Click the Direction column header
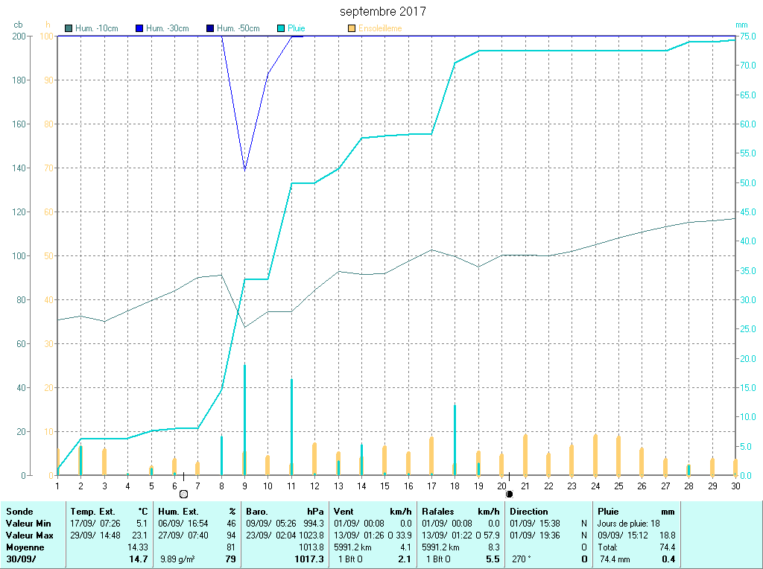763x569 pixels. [529, 512]
